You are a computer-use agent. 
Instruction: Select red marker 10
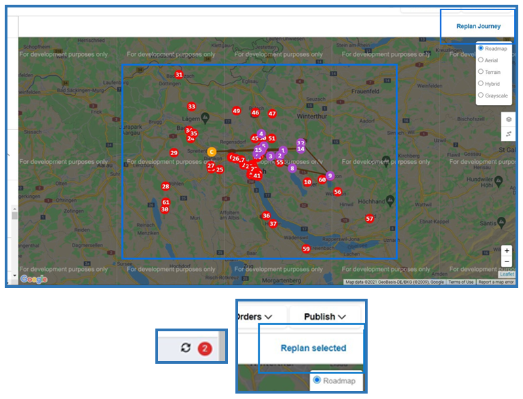307,182
